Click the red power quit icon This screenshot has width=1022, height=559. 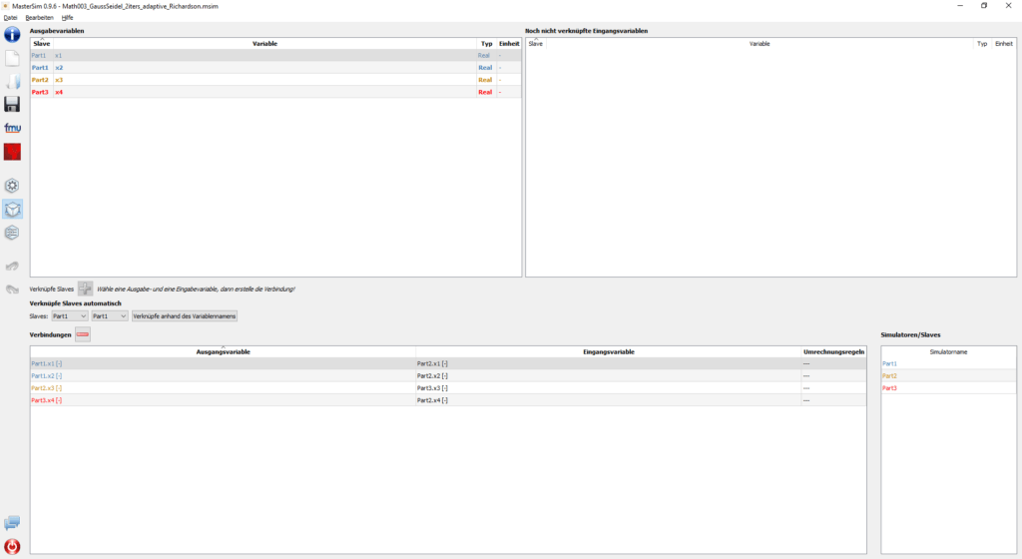[12, 547]
